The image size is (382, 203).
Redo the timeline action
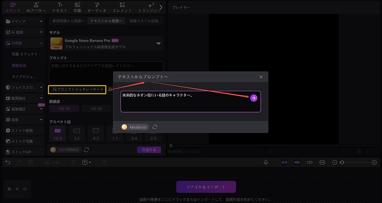(19, 162)
